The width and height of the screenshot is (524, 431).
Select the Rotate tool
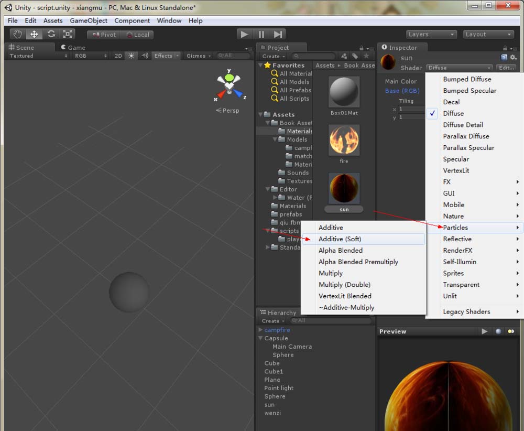51,34
